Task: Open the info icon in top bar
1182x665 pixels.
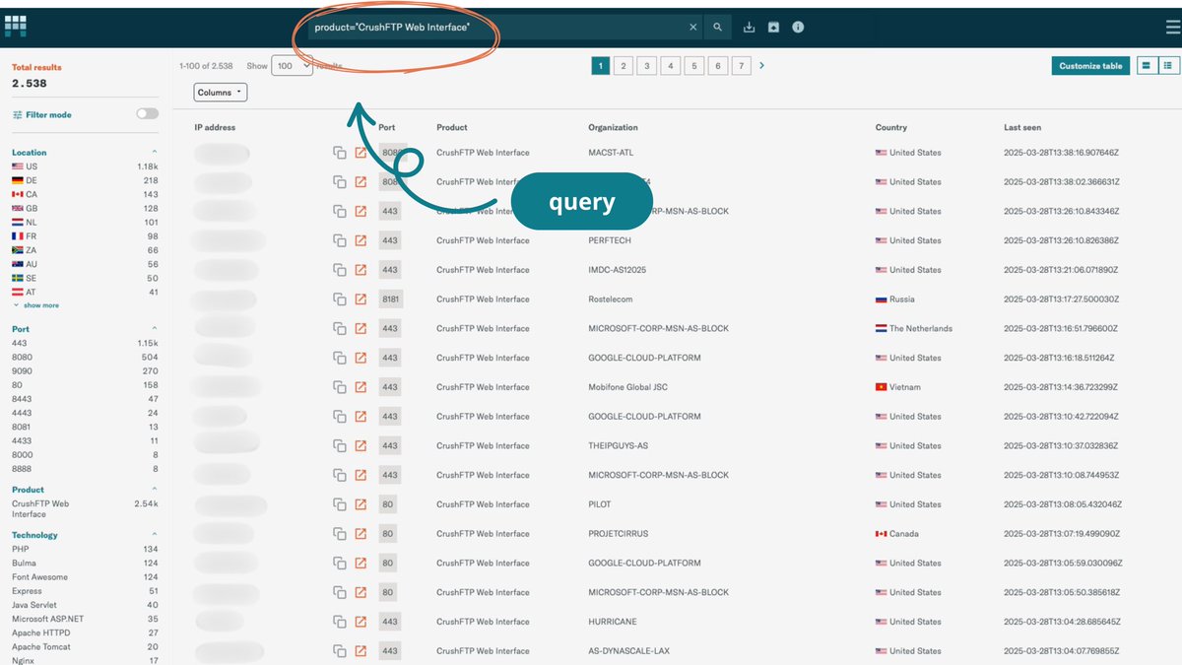Action: click(798, 28)
